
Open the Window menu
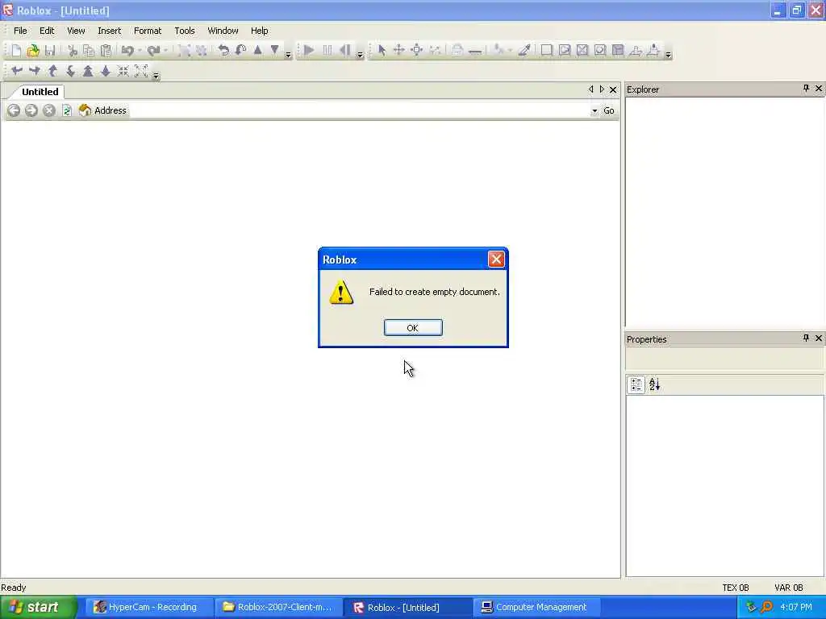click(223, 31)
